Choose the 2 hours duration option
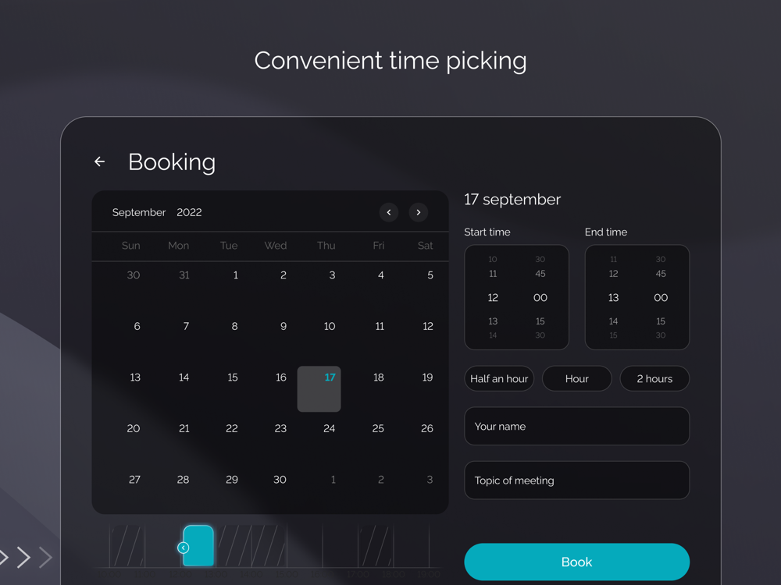Screen dimensions: 781x585 click(x=654, y=378)
